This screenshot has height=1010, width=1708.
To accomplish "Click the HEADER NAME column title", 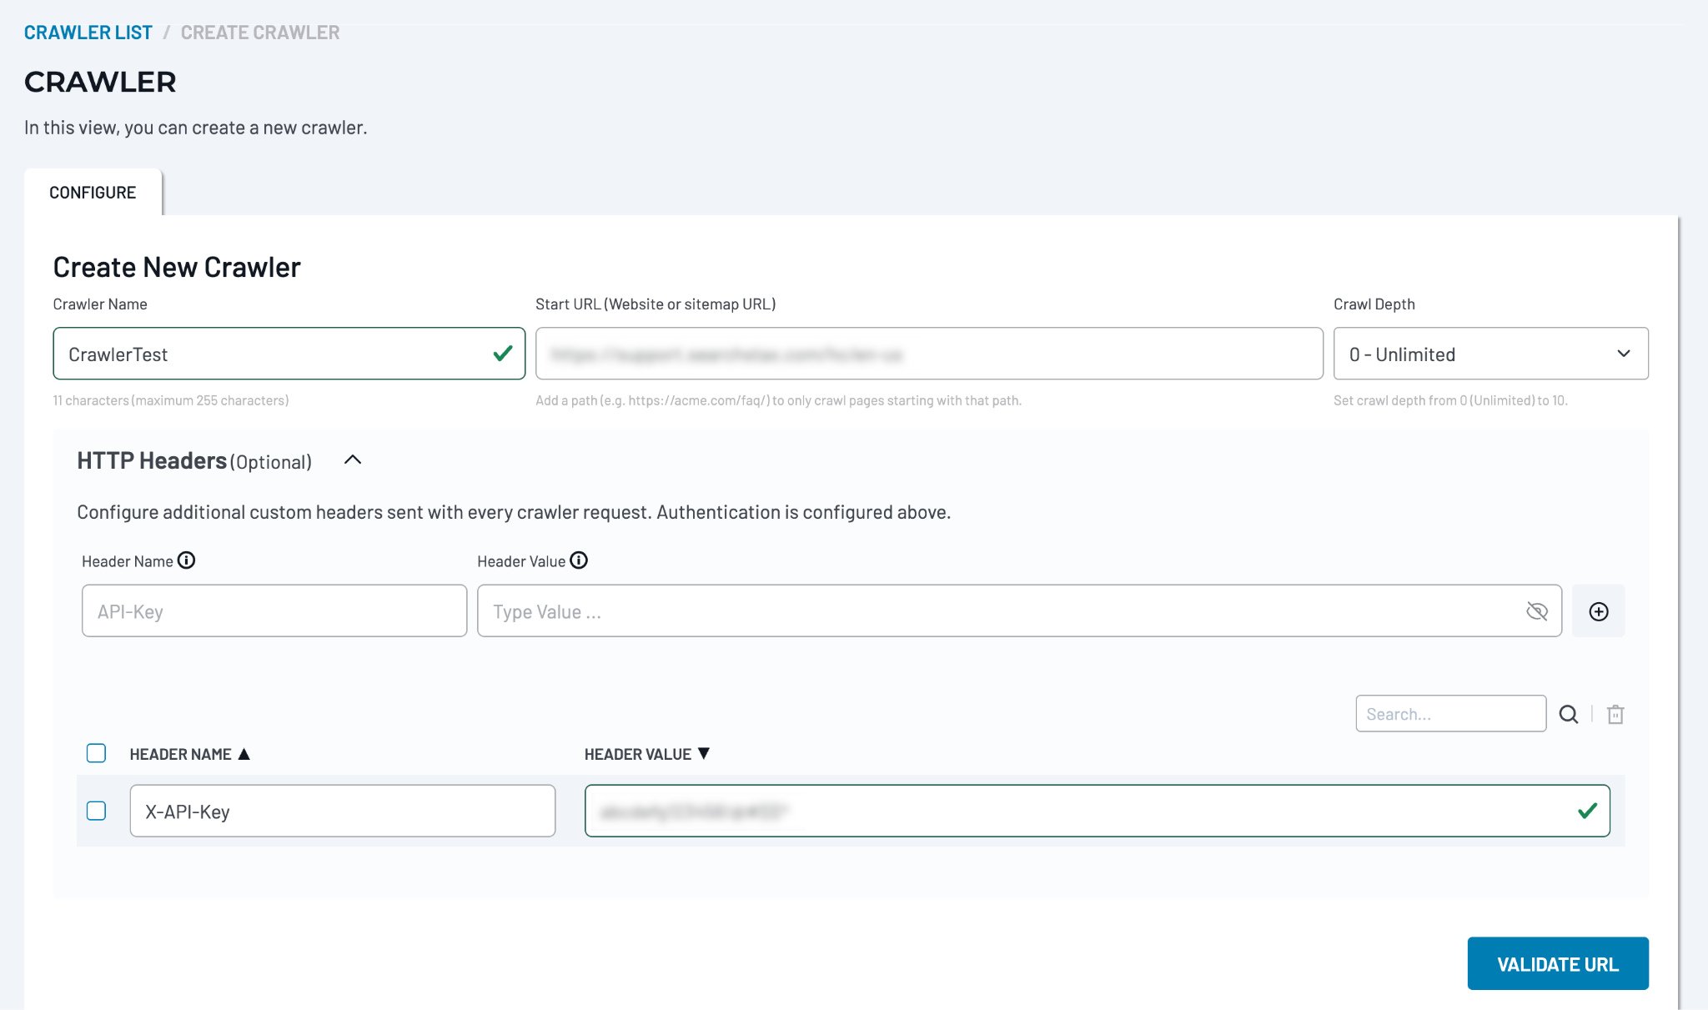I will pyautogui.click(x=181, y=754).
